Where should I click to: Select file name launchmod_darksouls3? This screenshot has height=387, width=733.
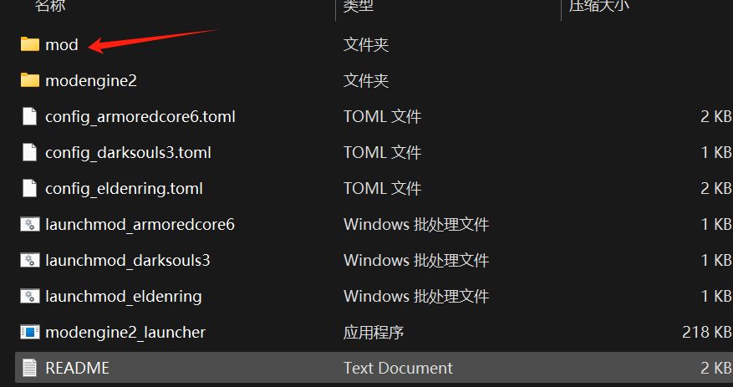tap(128, 260)
